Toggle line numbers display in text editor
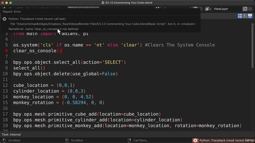255x143 pixels. (240, 16)
